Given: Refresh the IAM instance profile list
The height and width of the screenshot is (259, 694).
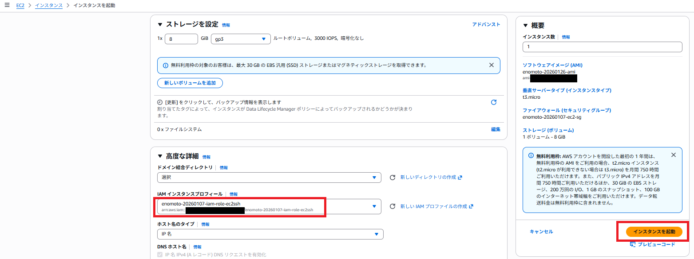Looking at the screenshot, I should pyautogui.click(x=392, y=206).
